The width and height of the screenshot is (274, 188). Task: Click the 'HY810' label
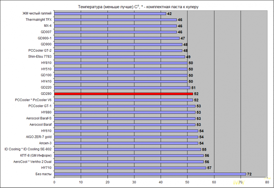tap(46, 63)
